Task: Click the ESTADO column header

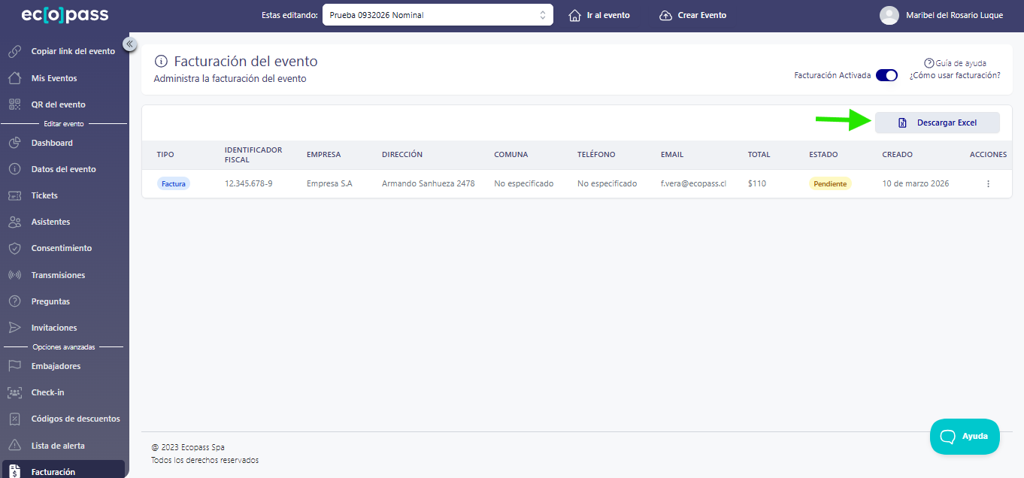Action: (x=823, y=155)
